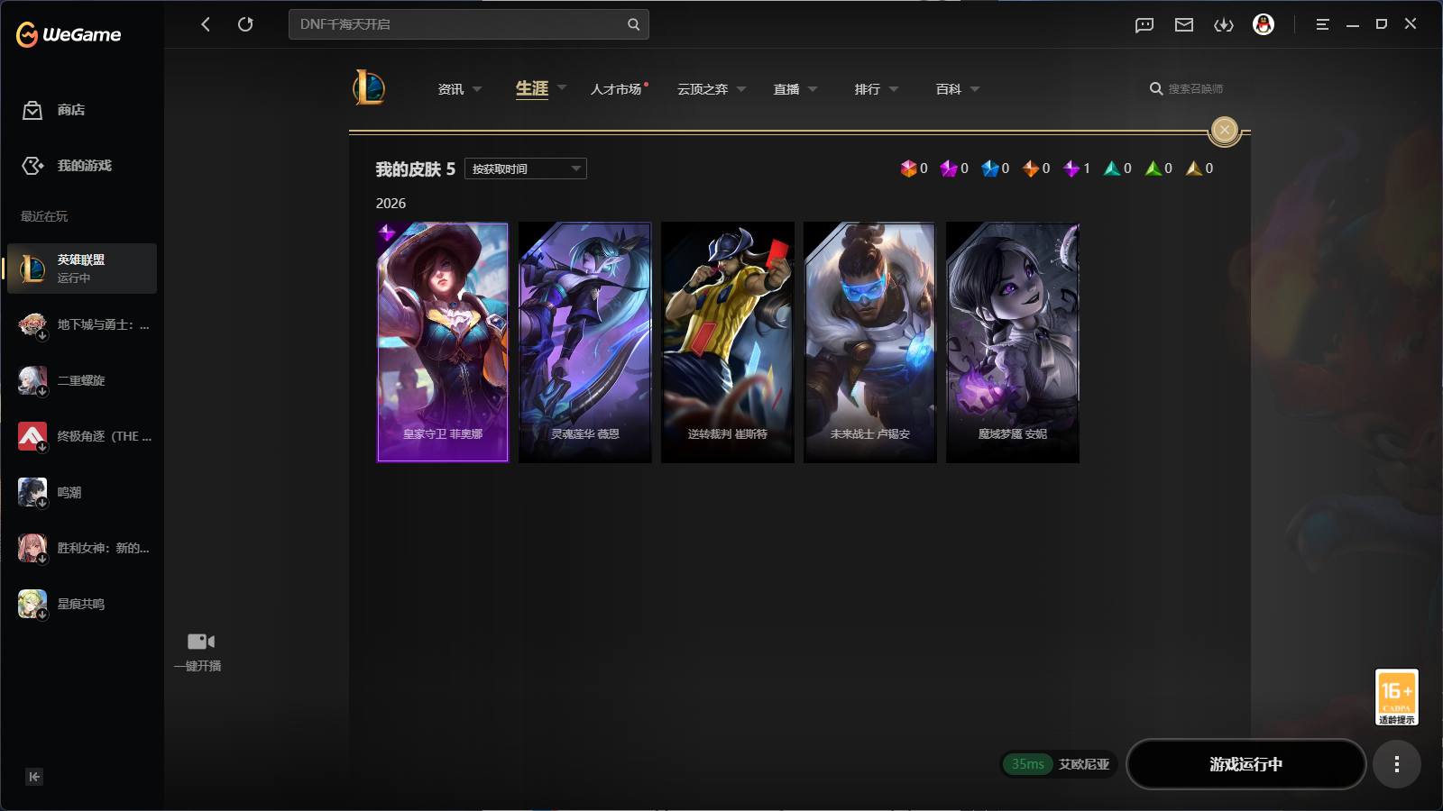
Task: Open the 百科 wiki tab
Action: pyautogui.click(x=949, y=89)
